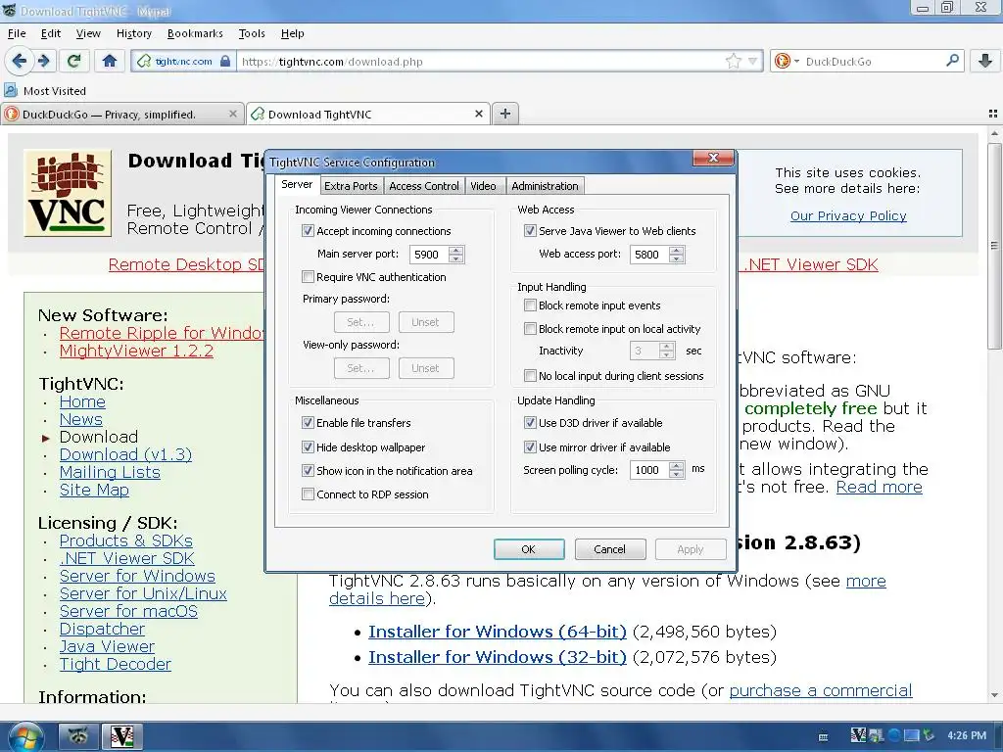Click the tab groups grid icon

tap(993, 114)
